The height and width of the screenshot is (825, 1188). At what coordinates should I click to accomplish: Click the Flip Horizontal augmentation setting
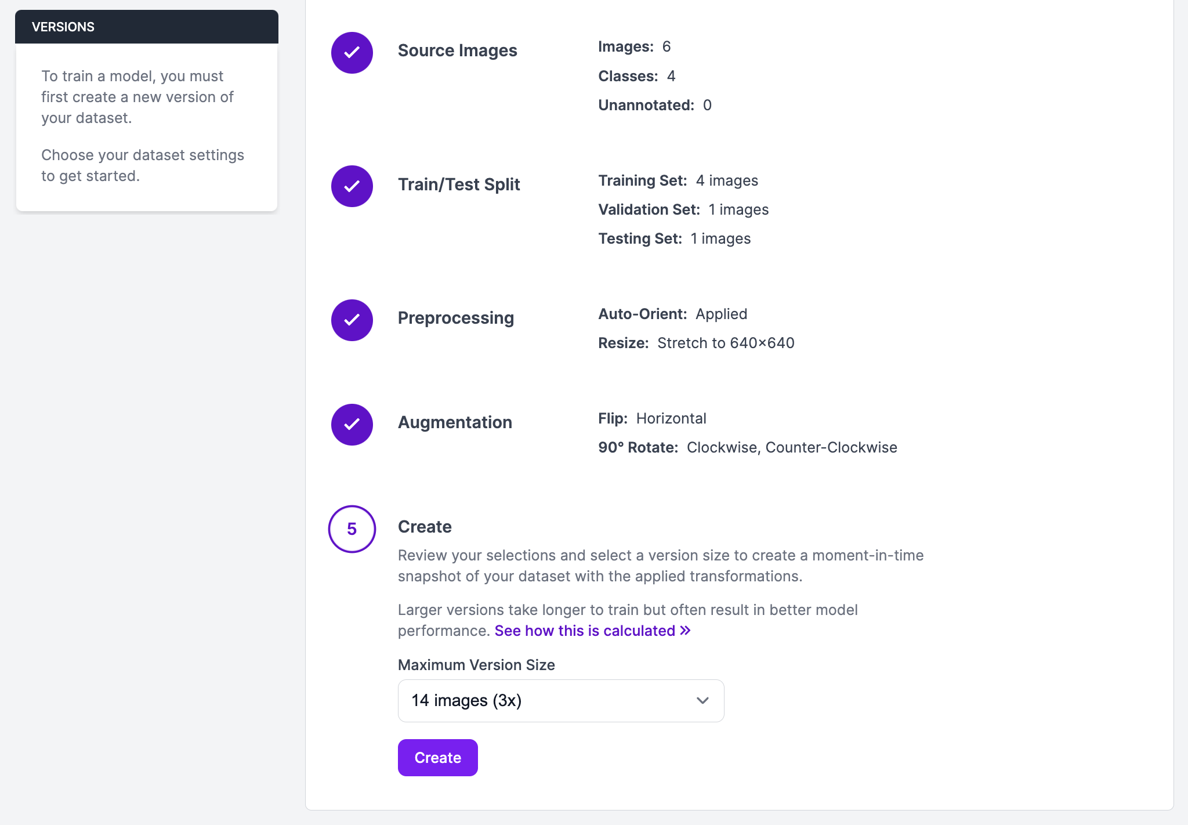(x=653, y=418)
